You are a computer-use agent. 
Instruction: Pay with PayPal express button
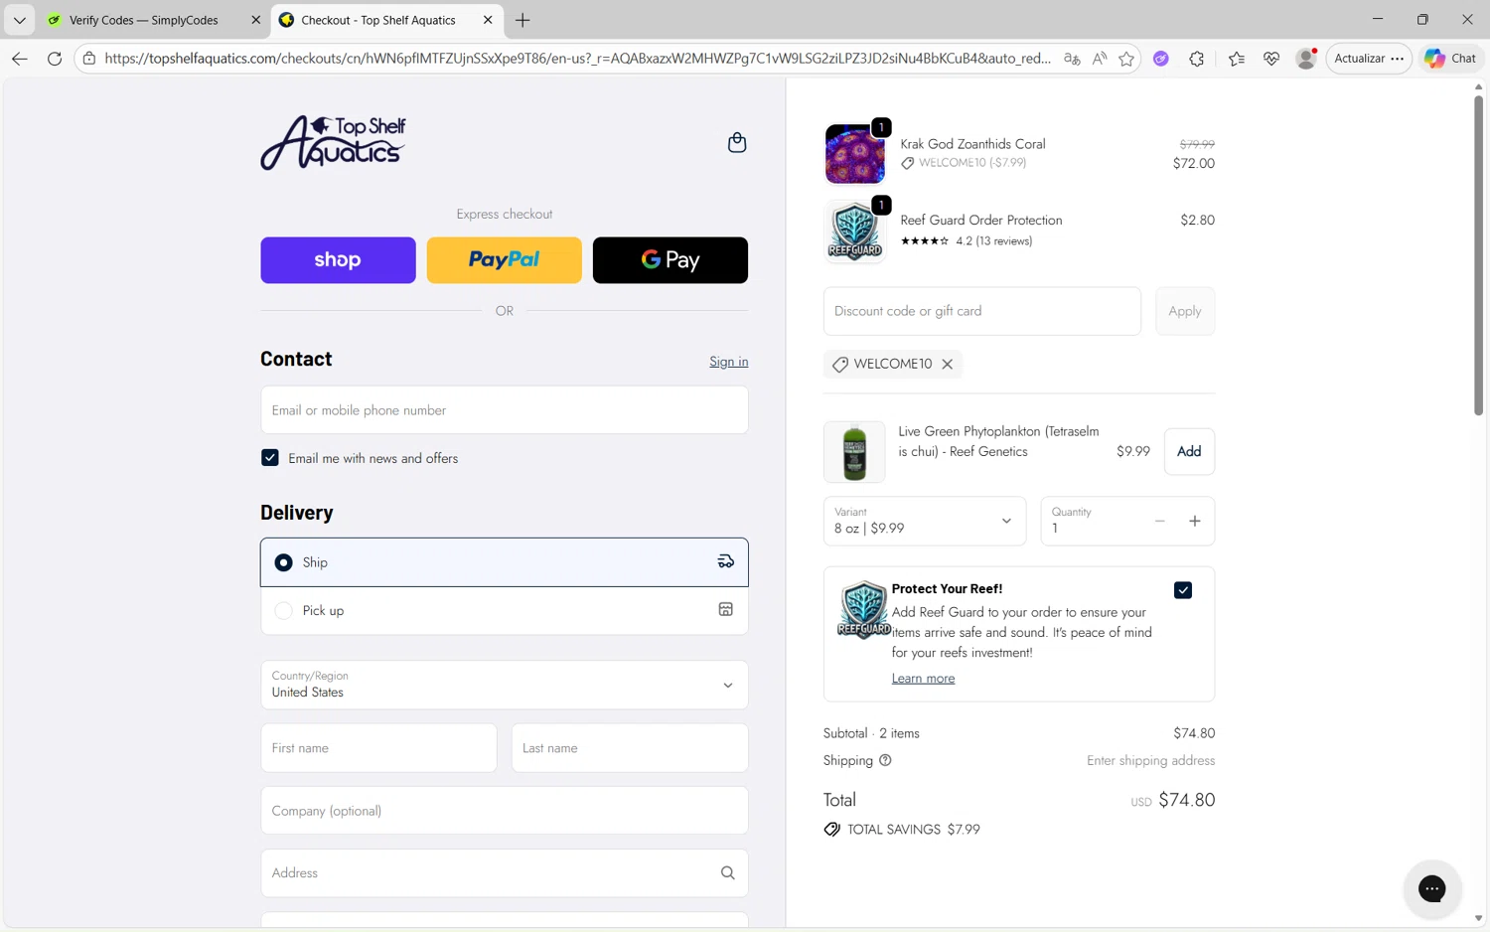click(505, 260)
